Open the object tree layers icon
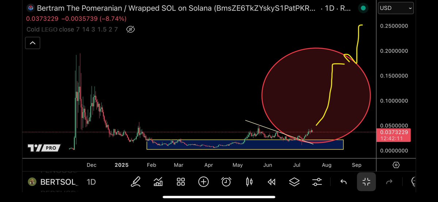438x202 pixels. coord(294,182)
